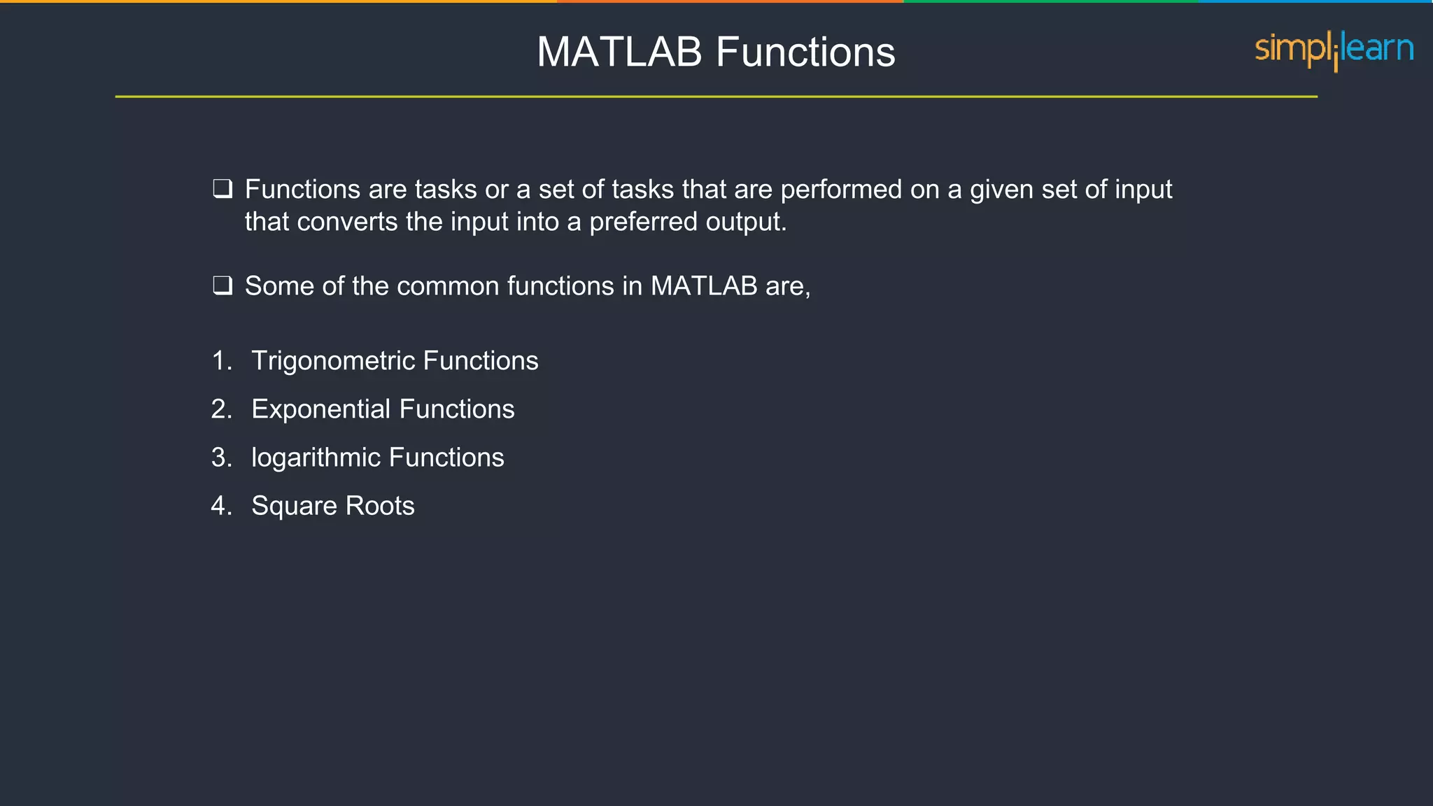Pick the blue segment of the top color bar

click(1315, 1)
